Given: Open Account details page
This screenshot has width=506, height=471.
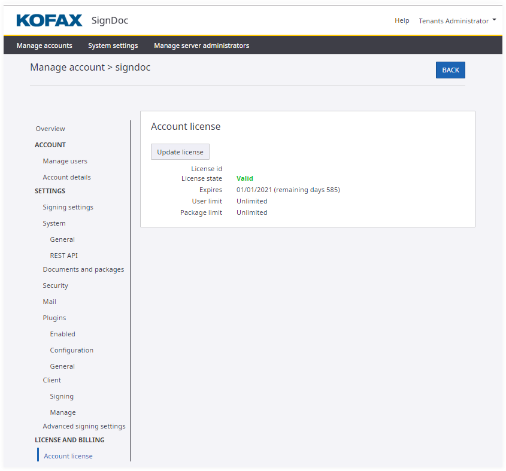Looking at the screenshot, I should (66, 177).
